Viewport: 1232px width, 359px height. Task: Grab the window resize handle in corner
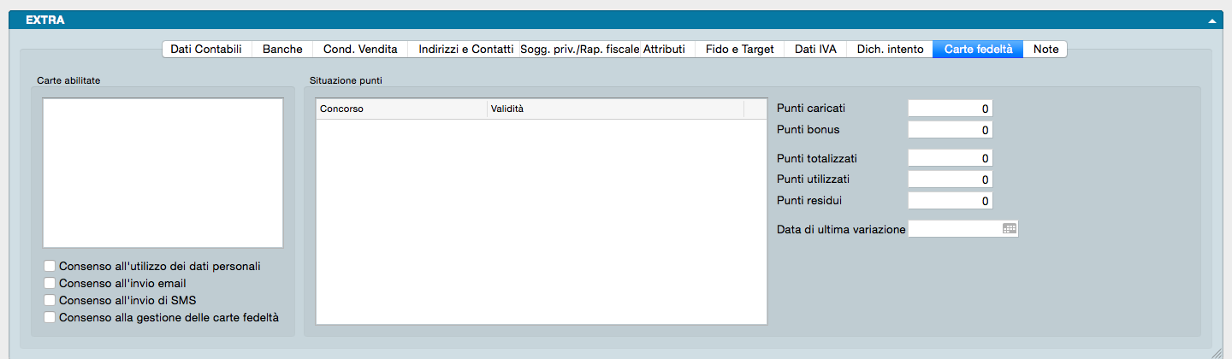click(x=1218, y=351)
